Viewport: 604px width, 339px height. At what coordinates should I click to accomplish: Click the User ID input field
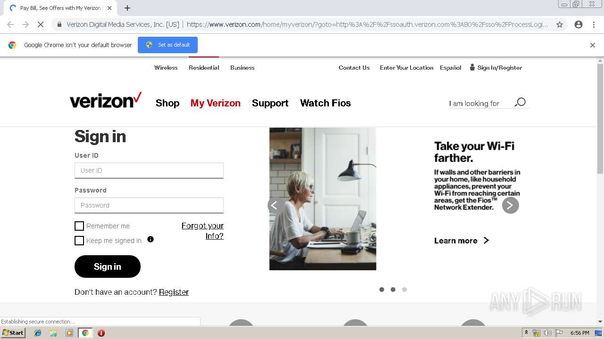(x=149, y=170)
